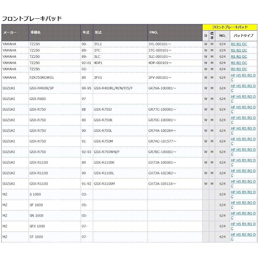Click the MZ model name ST 1000
The image size is (259, 259).
[36, 237]
